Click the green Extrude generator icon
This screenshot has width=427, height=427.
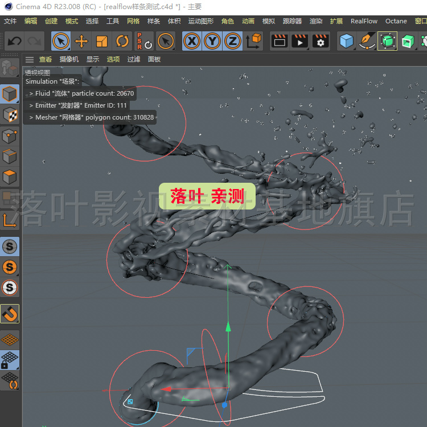408,42
